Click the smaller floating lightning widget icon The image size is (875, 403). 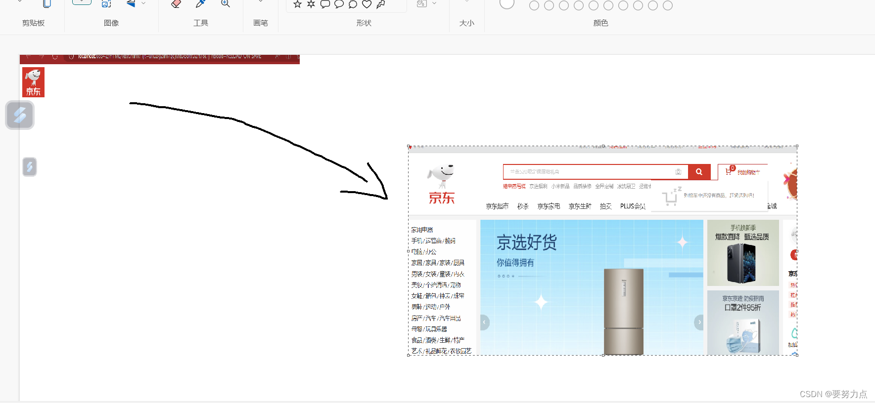point(30,167)
